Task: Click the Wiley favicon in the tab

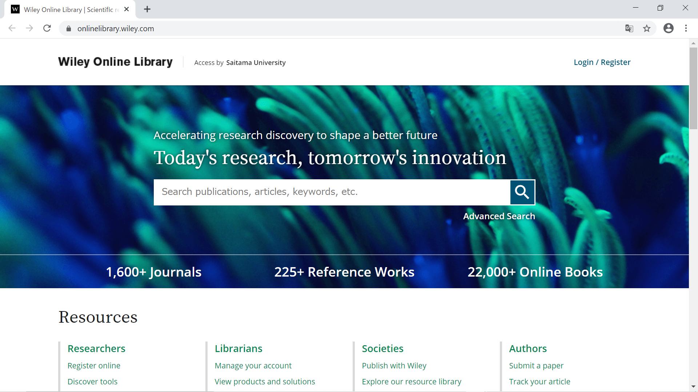Action: [x=15, y=9]
